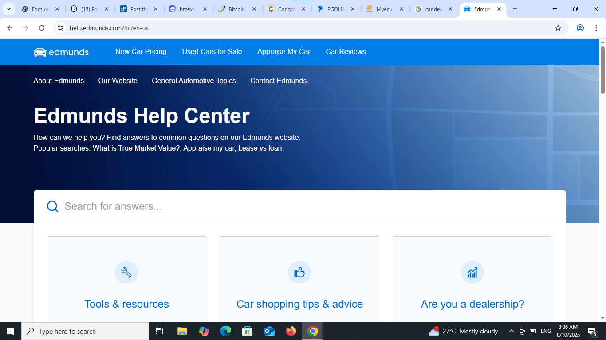Open Appraise My Car in header
The image size is (606, 340).
coord(284,52)
